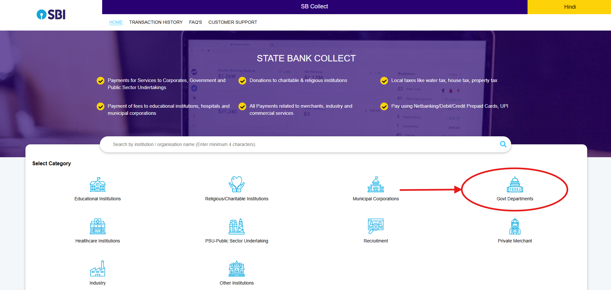Click the Govt Departments label
This screenshot has height=290, width=611.
pyautogui.click(x=515, y=199)
